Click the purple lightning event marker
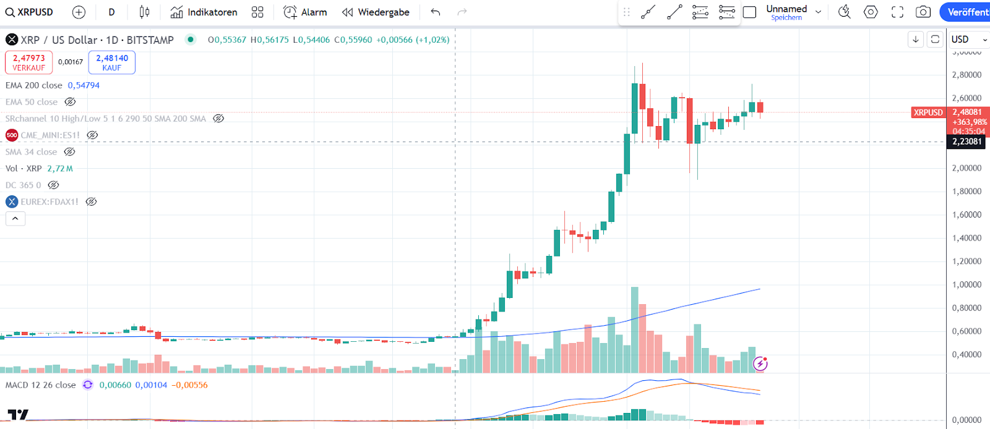The height and width of the screenshot is (429, 990). point(760,364)
